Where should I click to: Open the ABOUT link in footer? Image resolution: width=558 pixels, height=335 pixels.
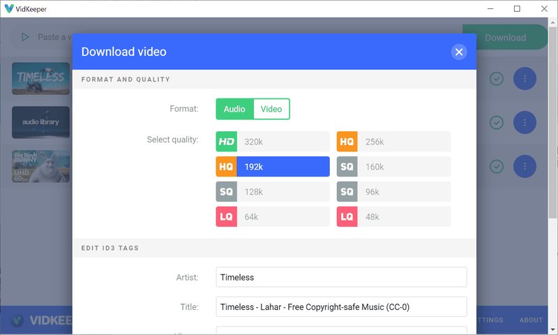(x=531, y=320)
